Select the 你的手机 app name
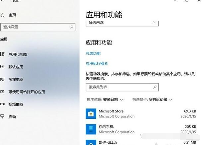The height and width of the screenshot is (147, 202). pyautogui.click(x=106, y=127)
